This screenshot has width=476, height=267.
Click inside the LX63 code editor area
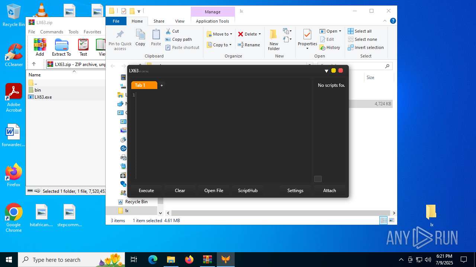coord(223,135)
